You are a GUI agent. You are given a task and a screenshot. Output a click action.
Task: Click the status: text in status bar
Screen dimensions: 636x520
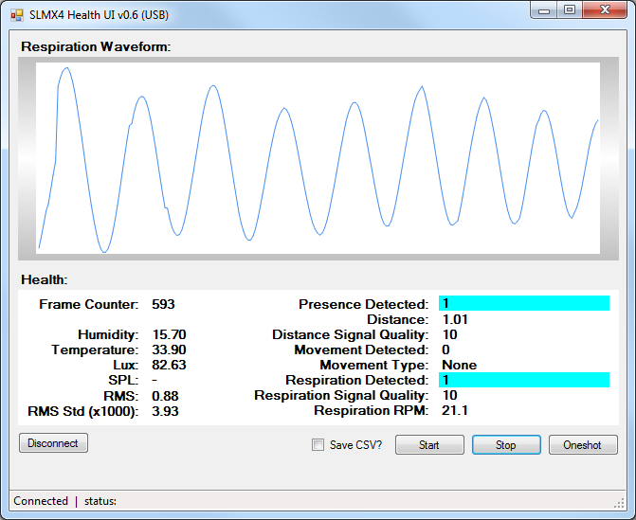(100, 501)
